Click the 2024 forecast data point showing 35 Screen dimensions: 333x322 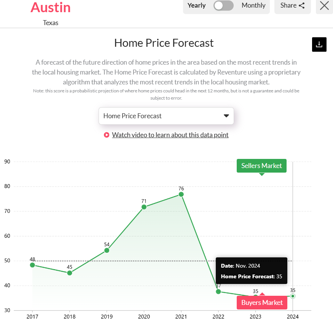tap(293, 296)
